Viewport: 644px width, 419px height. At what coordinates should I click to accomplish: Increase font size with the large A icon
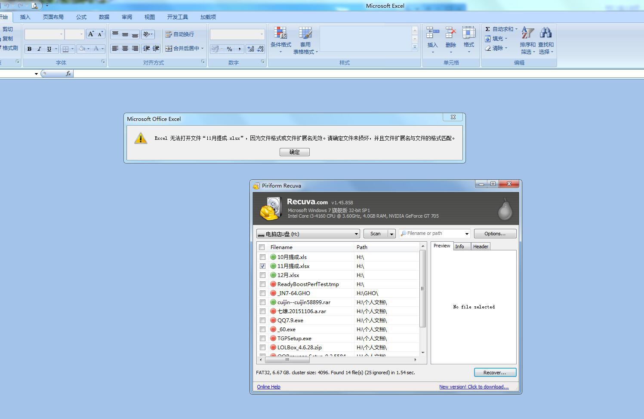coord(91,34)
